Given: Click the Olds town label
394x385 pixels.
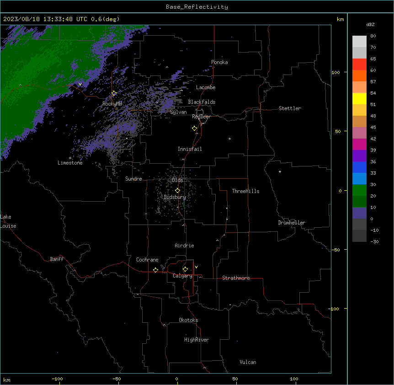Looking at the screenshot, I should point(177,180).
